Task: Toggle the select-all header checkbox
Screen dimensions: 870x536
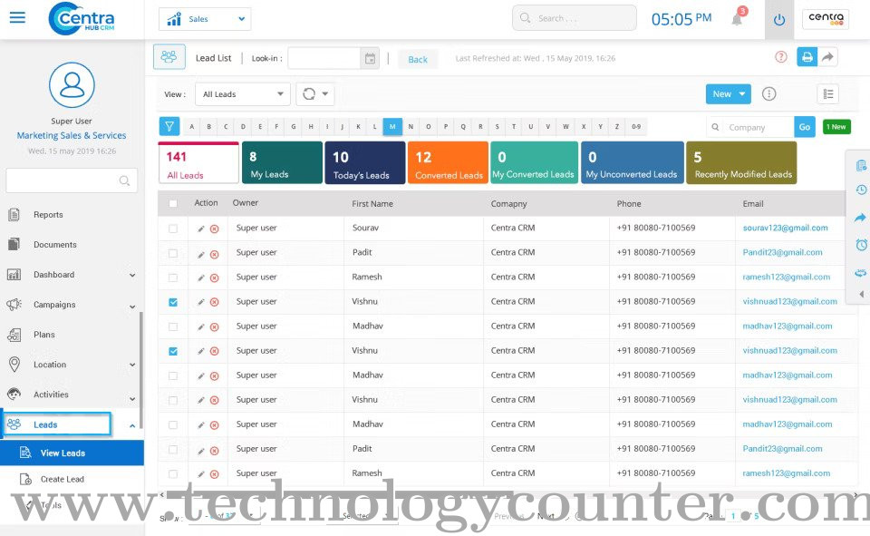Action: point(173,203)
